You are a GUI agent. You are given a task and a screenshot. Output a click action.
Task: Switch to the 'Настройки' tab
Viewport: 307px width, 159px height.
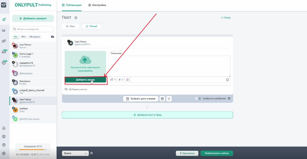pyautogui.click(x=97, y=5)
